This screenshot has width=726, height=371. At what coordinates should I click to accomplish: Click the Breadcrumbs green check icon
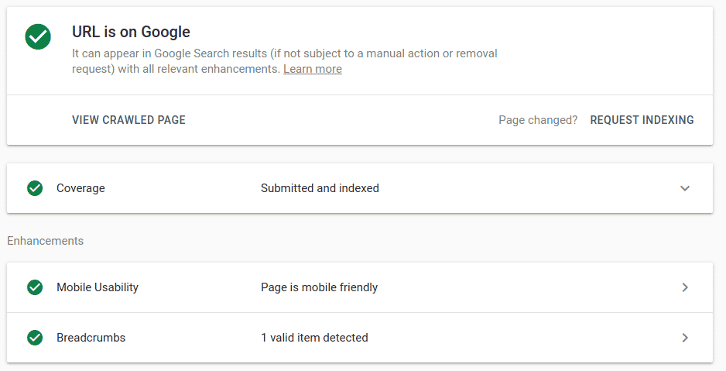35,338
